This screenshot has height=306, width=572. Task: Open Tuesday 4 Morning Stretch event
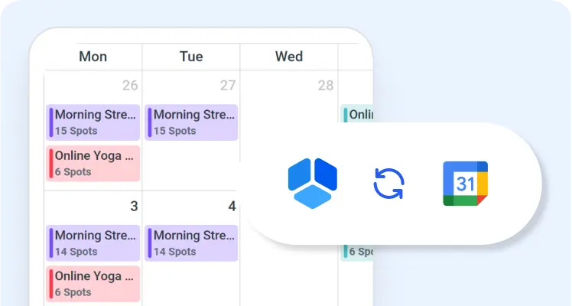point(191,243)
